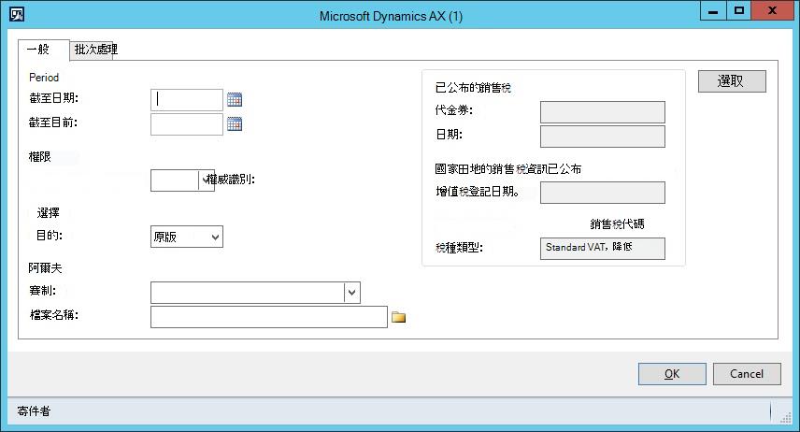Grab the window resize grip corner
This screenshot has width=800, height=432.
click(786, 418)
